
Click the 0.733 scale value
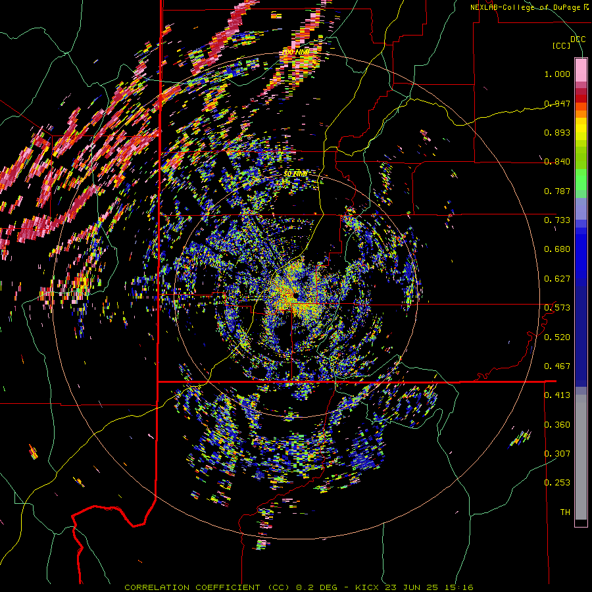point(557,220)
